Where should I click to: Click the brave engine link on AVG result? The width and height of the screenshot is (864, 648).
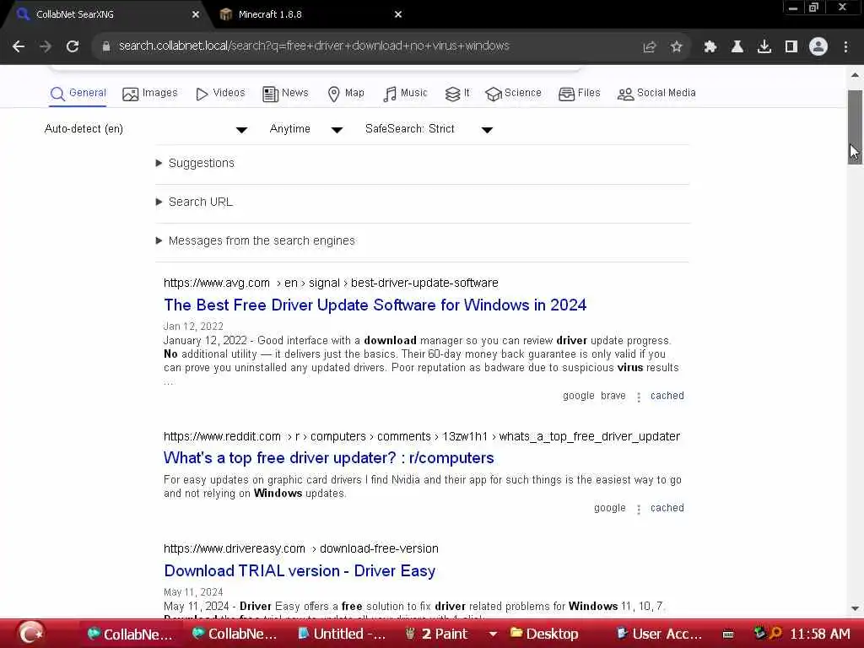coord(613,396)
